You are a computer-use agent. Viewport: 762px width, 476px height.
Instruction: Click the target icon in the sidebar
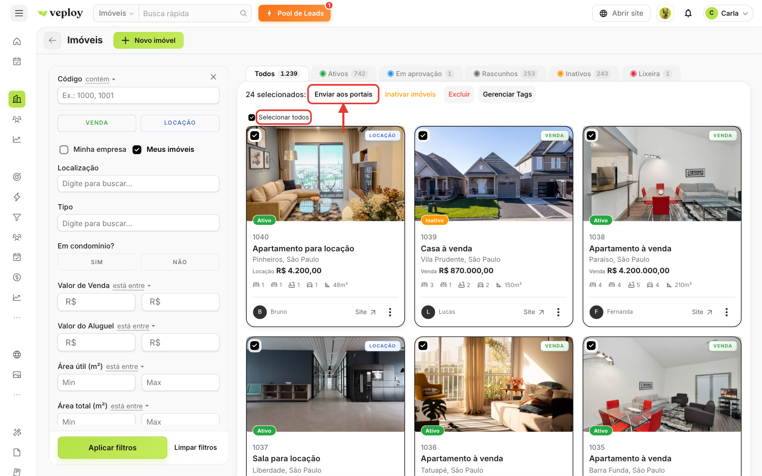[17, 177]
